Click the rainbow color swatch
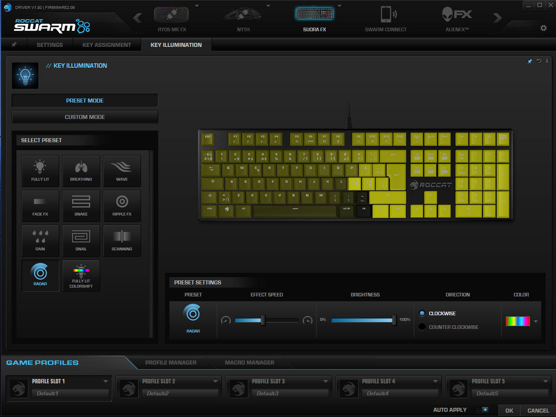 click(x=518, y=321)
